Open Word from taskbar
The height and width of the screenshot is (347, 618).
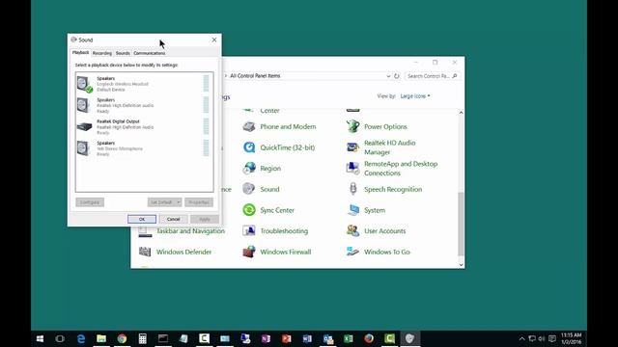[307, 338]
